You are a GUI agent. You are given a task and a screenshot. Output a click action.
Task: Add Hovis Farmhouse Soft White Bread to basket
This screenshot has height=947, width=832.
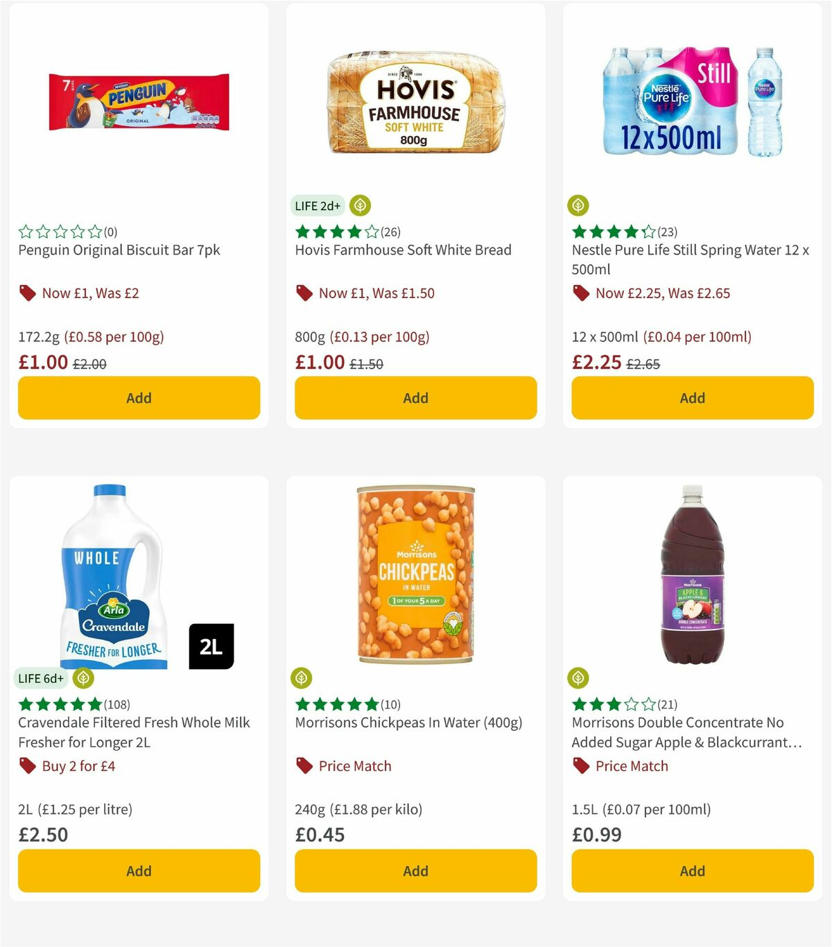415,397
